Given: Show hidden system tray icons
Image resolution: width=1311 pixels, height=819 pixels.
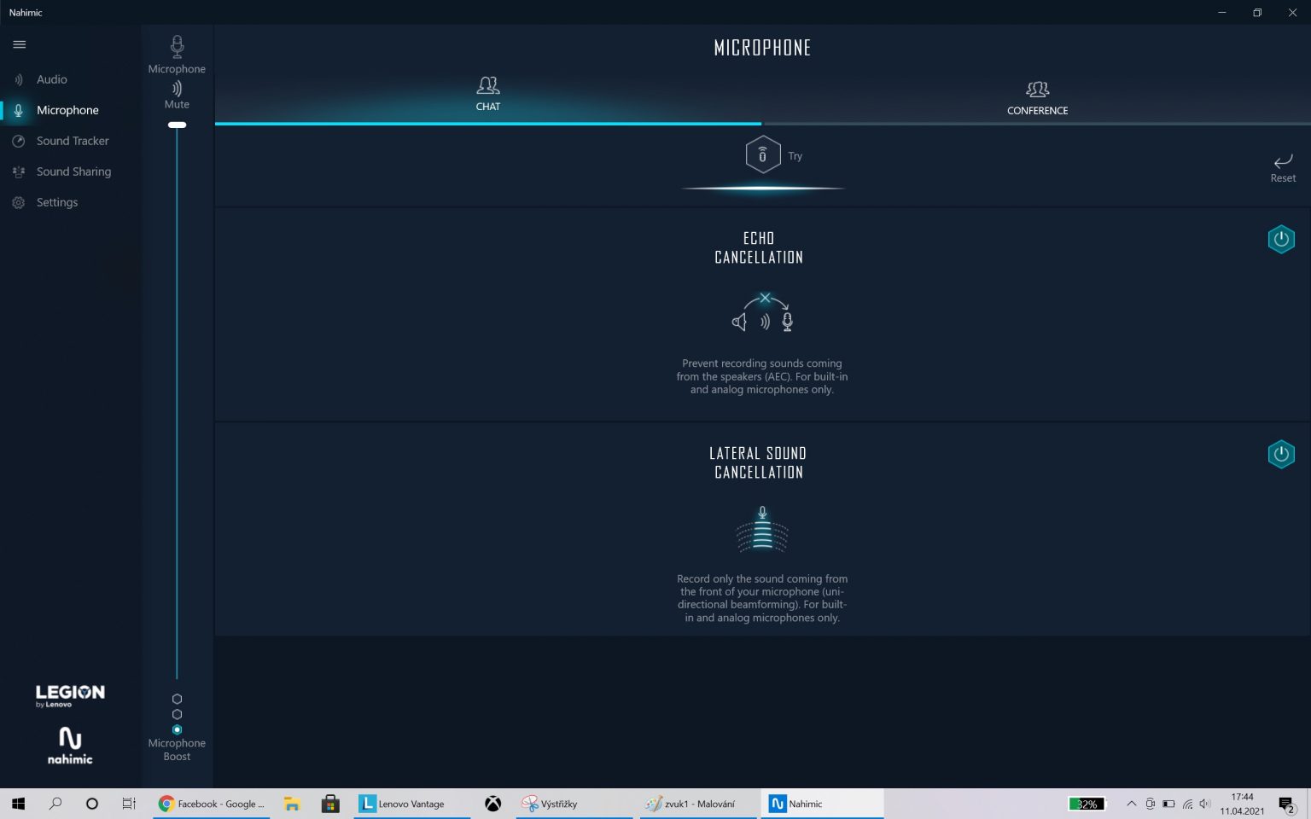Looking at the screenshot, I should pos(1131,804).
